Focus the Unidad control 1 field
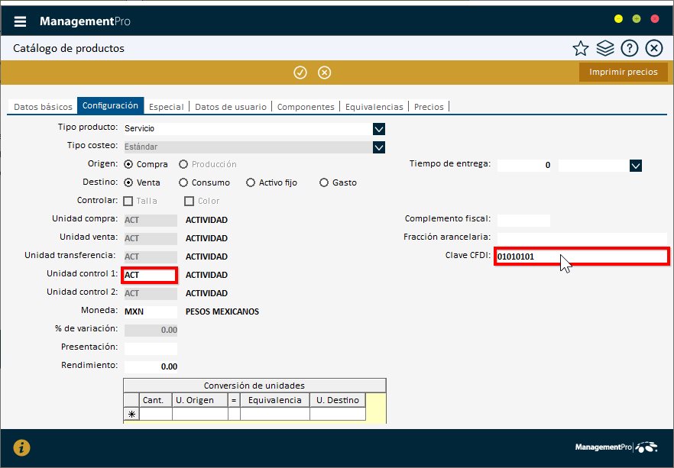This screenshot has width=674, height=468. (x=150, y=275)
